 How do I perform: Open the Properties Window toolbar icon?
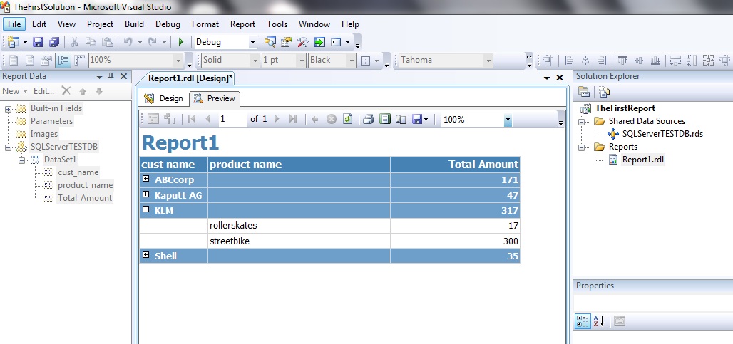(286, 43)
